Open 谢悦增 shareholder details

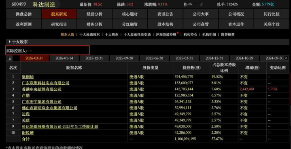pyautogui.click(x=28, y=133)
